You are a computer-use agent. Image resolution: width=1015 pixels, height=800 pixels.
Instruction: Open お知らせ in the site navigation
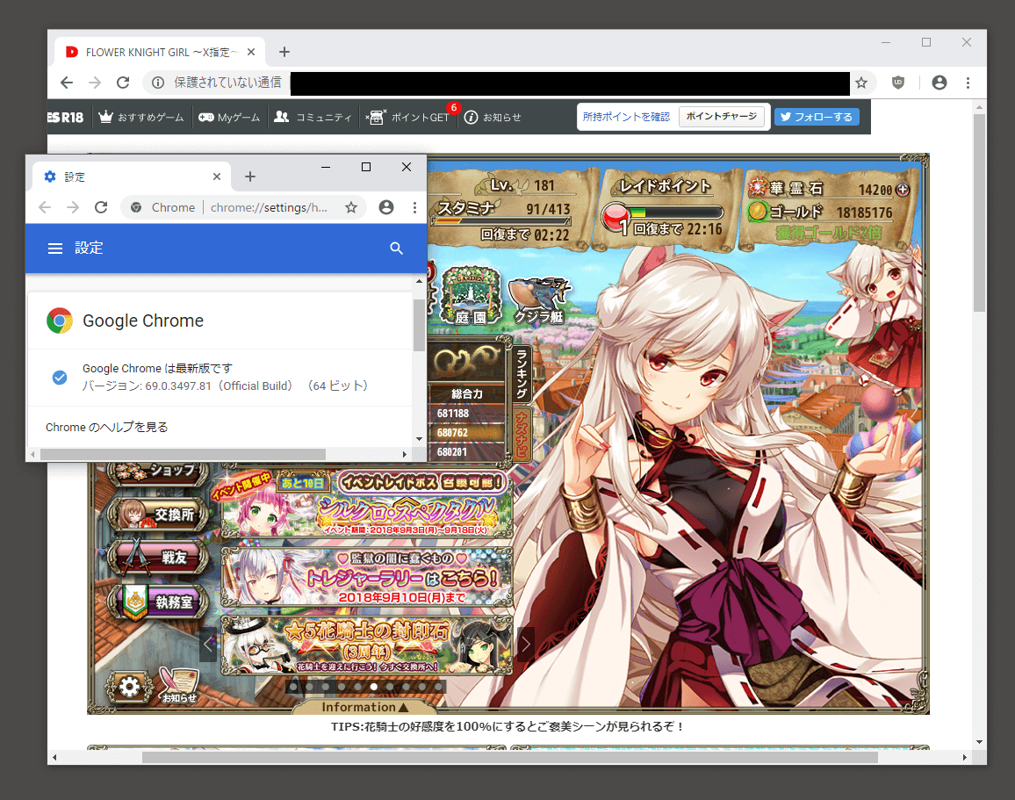[493, 117]
